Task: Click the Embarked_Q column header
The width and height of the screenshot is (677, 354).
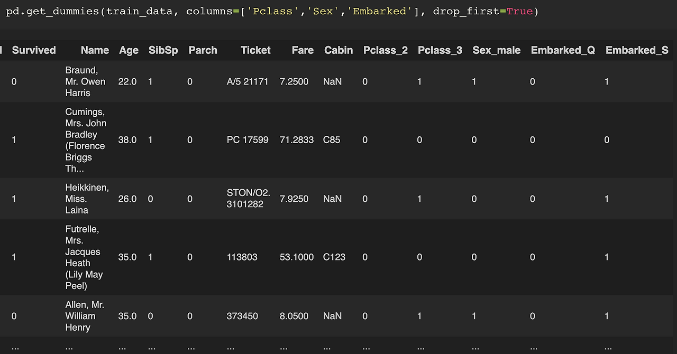Action: 563,50
